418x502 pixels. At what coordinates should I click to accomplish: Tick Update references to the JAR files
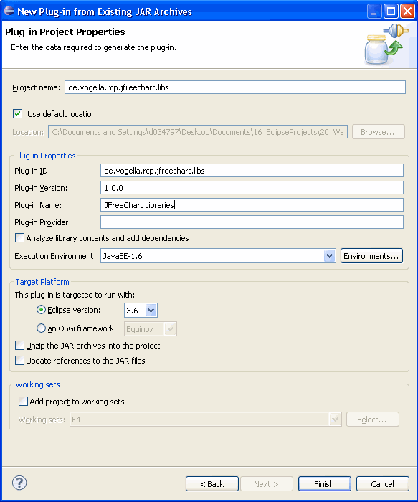coord(19,361)
